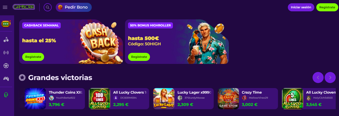The height and width of the screenshot is (116, 339).
Task: Open the hamburger menu icon
Action: tap(5, 7)
